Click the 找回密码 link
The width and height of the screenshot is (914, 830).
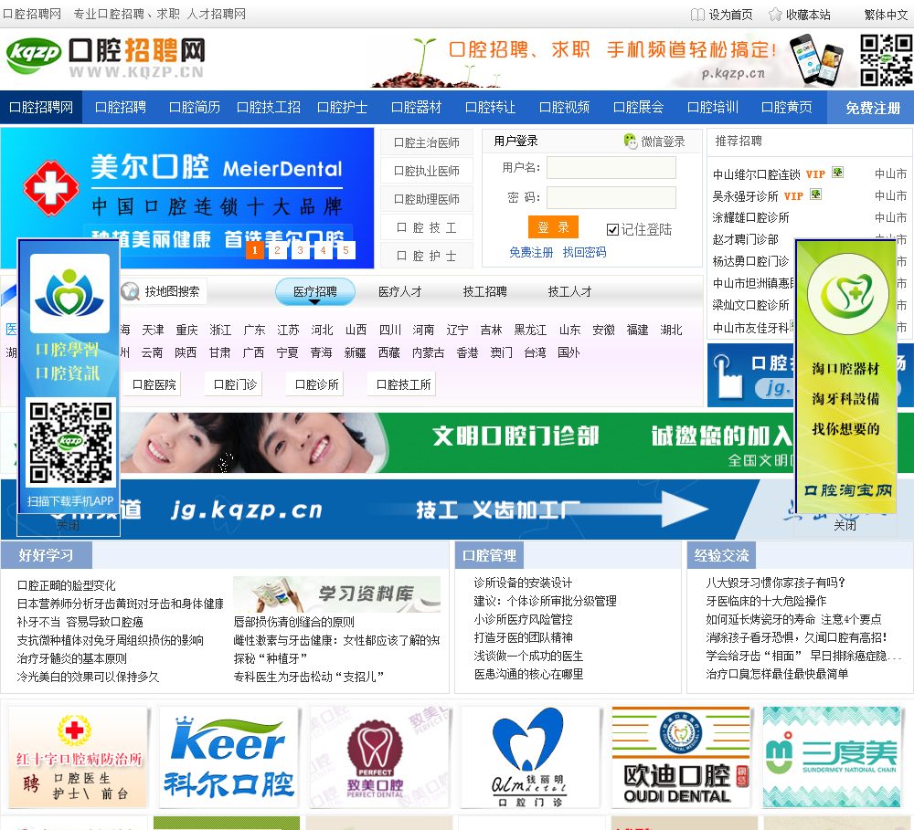(584, 252)
